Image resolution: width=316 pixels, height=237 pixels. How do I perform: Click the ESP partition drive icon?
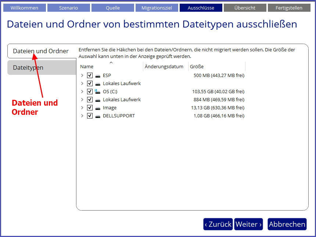tap(98, 76)
